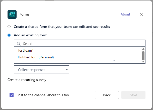Screen dimensions: 153x110
Task: Click the Search input field
Action: pyautogui.click(x=80, y=43)
